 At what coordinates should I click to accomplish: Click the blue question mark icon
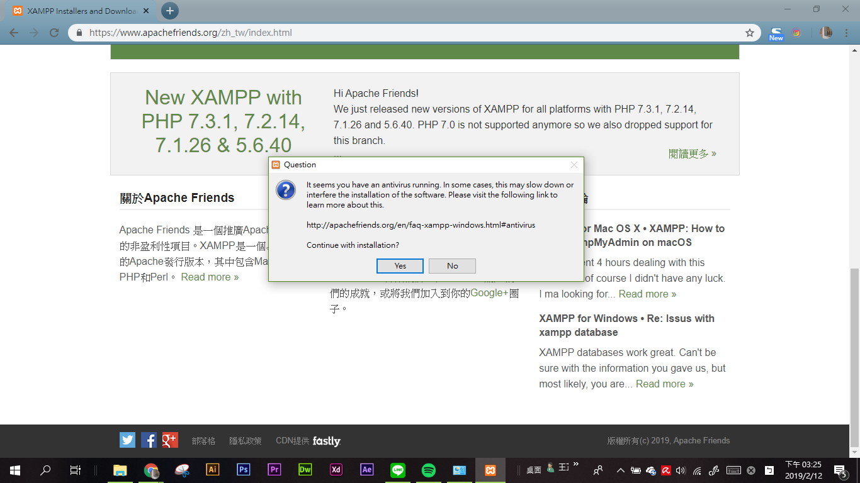pos(286,190)
